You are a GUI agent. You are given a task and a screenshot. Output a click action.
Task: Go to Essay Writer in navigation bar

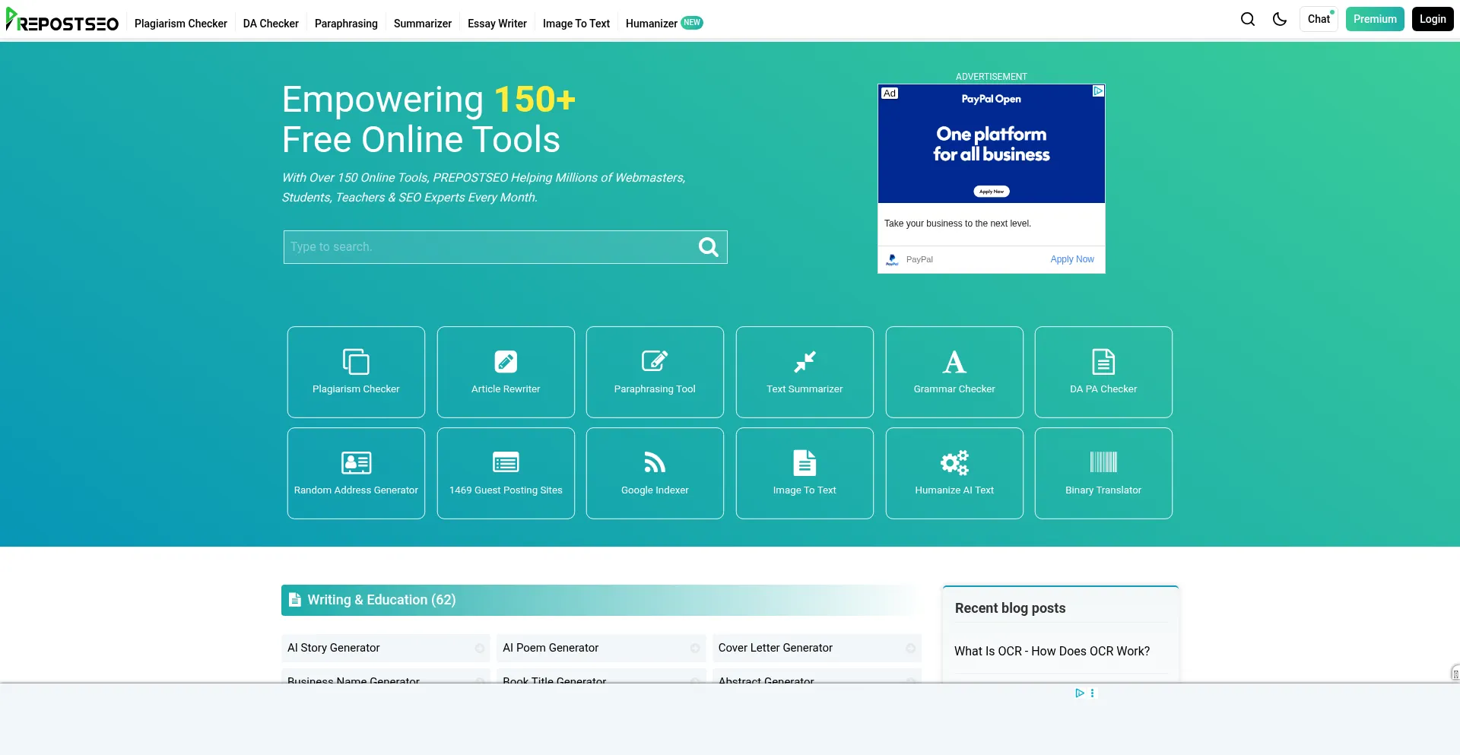pyautogui.click(x=497, y=24)
